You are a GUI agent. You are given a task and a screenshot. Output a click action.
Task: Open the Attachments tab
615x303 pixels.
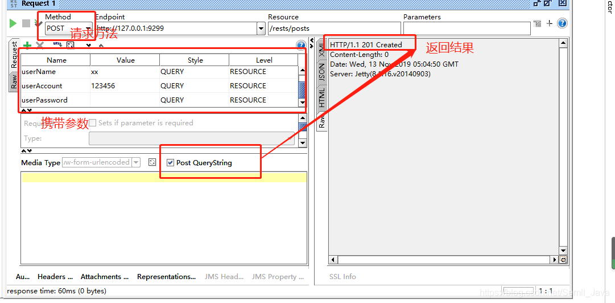[x=104, y=277]
